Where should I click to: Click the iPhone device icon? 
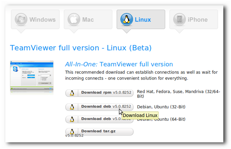(x=179, y=20)
